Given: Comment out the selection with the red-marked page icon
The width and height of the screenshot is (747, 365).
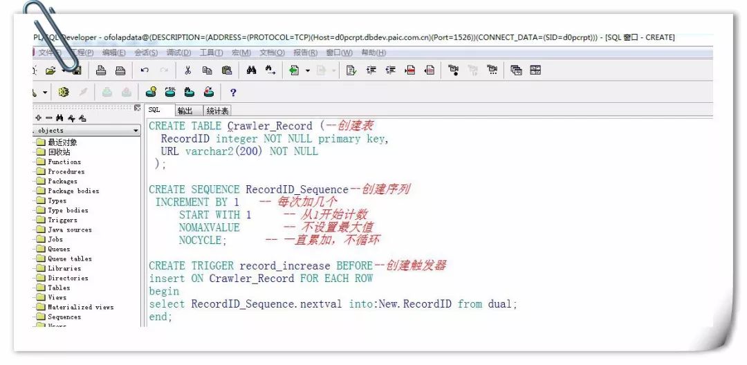Looking at the screenshot, I should pyautogui.click(x=409, y=71).
